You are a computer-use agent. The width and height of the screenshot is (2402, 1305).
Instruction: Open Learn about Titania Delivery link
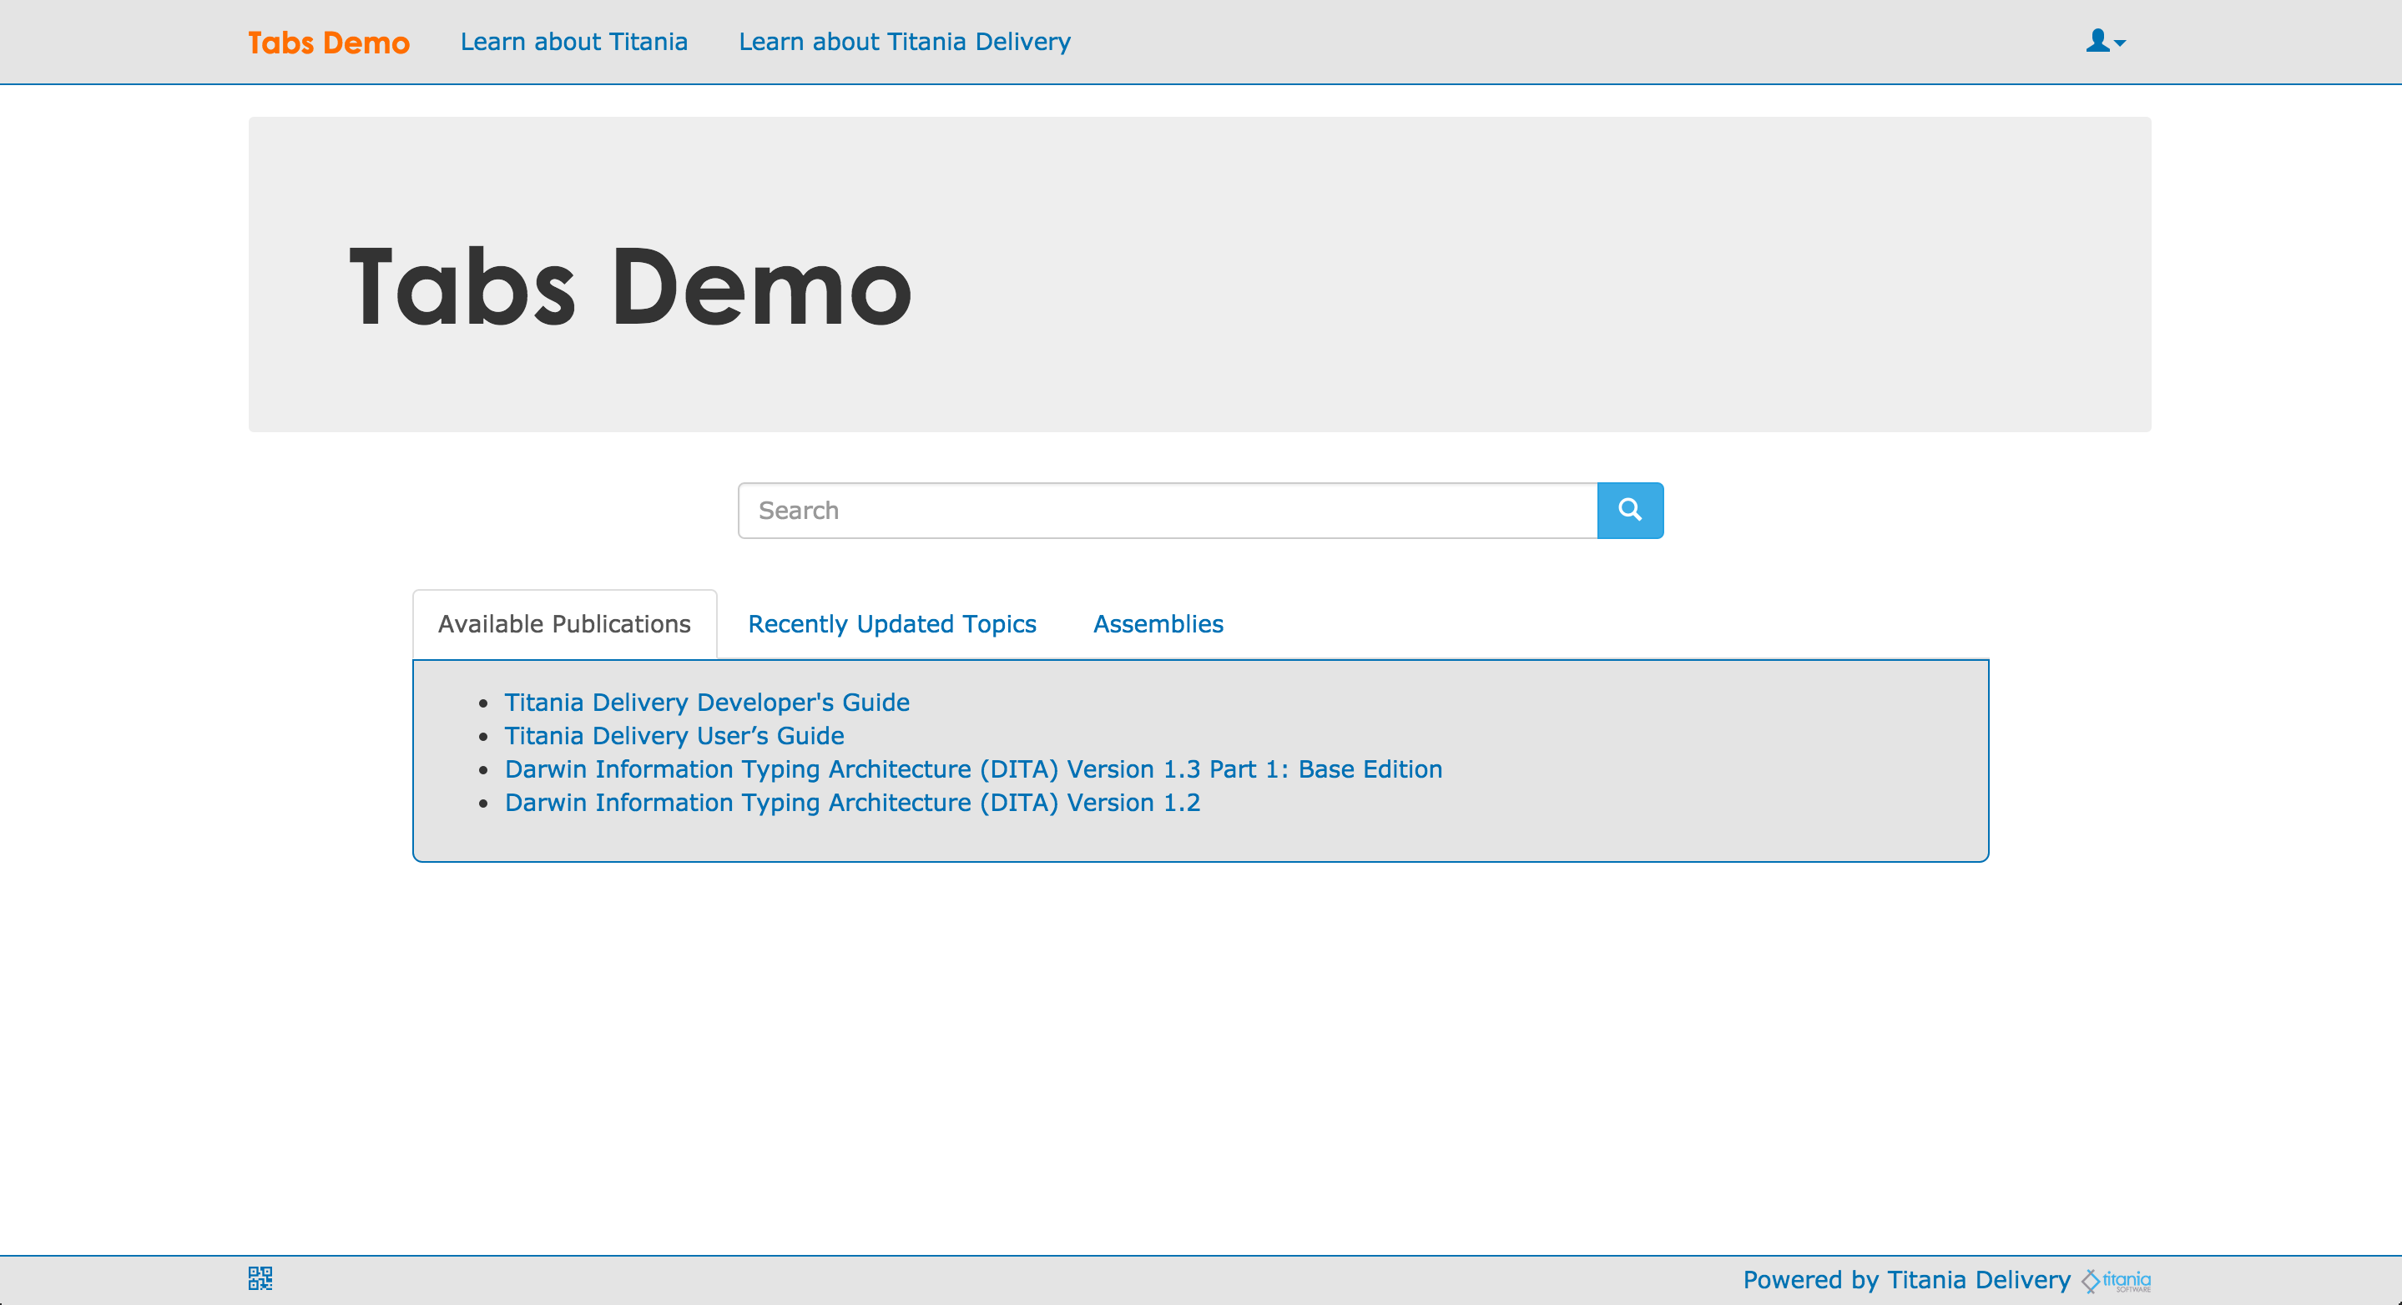click(905, 42)
